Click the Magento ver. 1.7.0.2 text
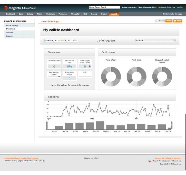 click(x=91, y=158)
